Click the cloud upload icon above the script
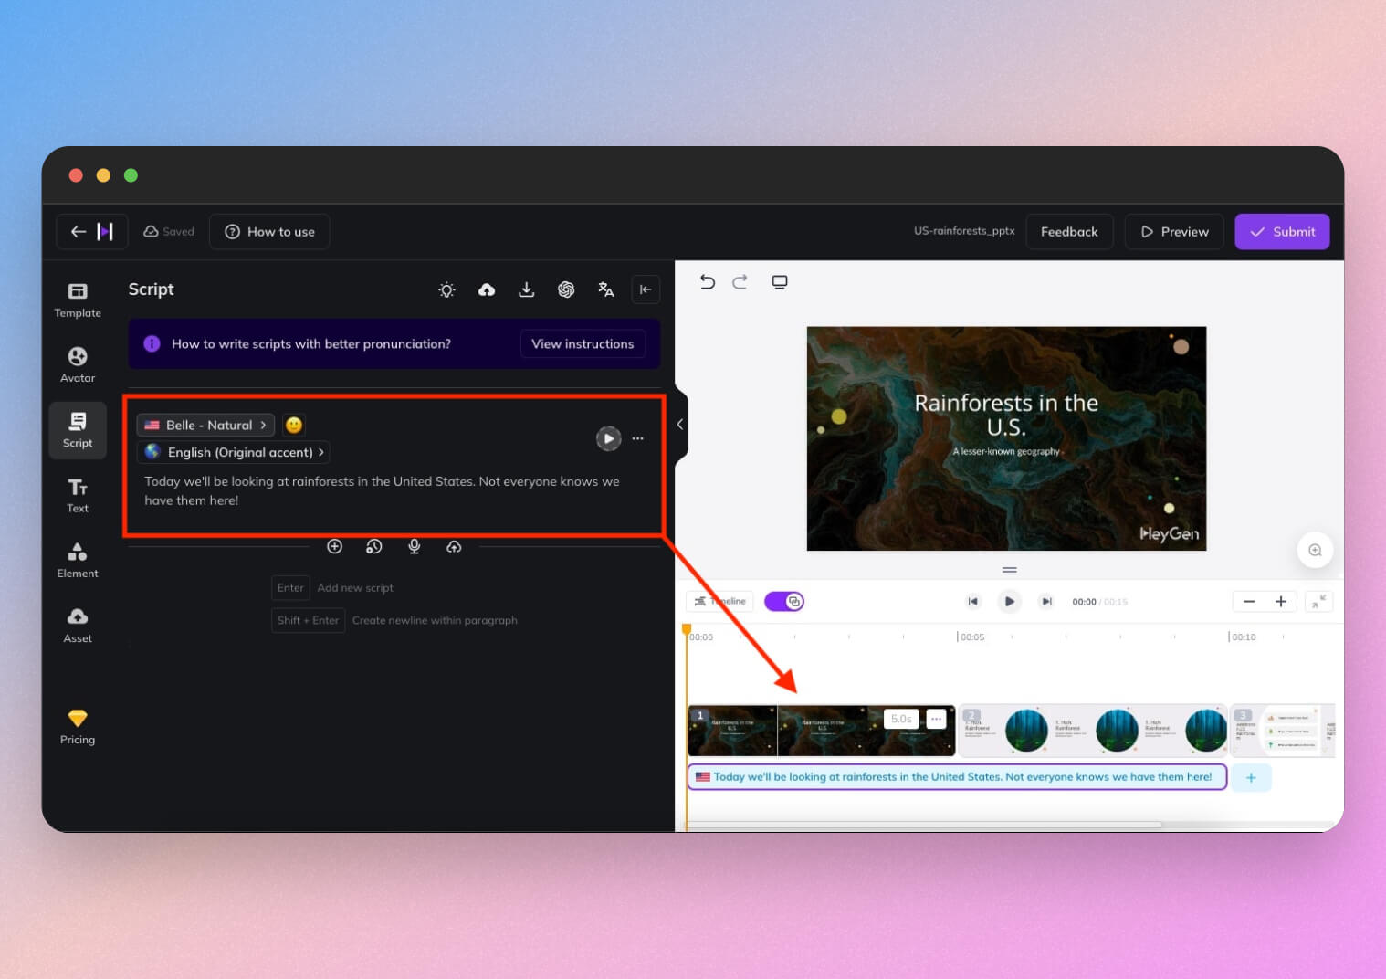This screenshot has height=979, width=1386. point(487,289)
